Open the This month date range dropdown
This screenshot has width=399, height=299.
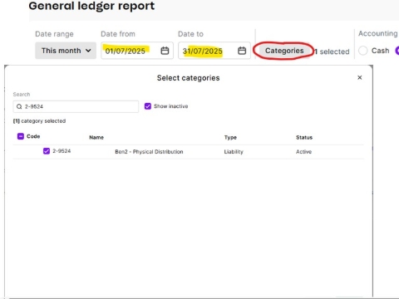(66, 51)
